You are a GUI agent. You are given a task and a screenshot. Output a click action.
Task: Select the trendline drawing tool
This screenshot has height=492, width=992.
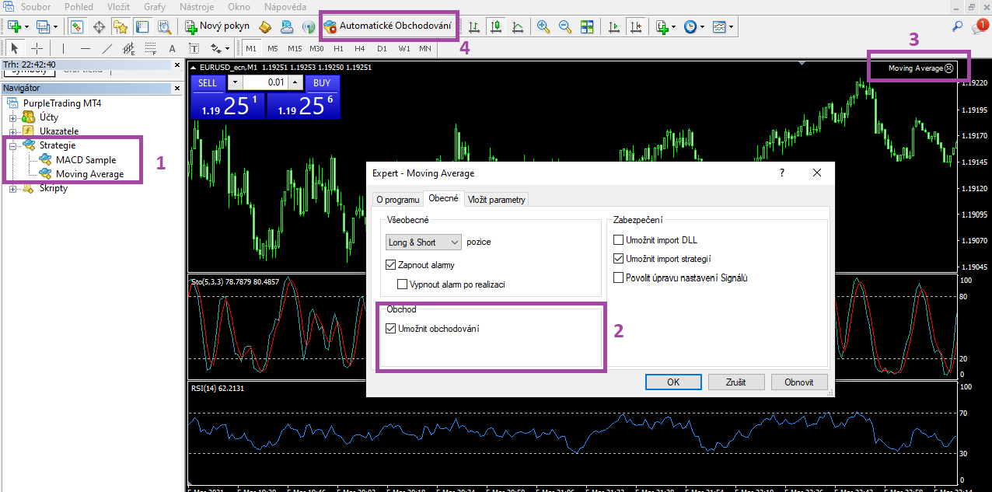107,48
